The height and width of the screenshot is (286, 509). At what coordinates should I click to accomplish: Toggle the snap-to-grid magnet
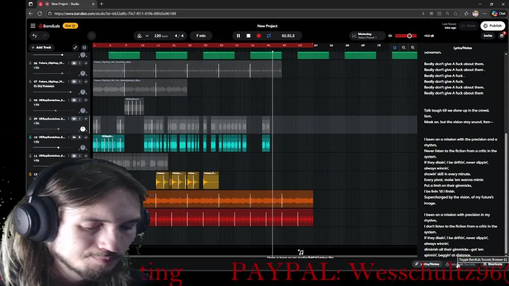coord(394,48)
